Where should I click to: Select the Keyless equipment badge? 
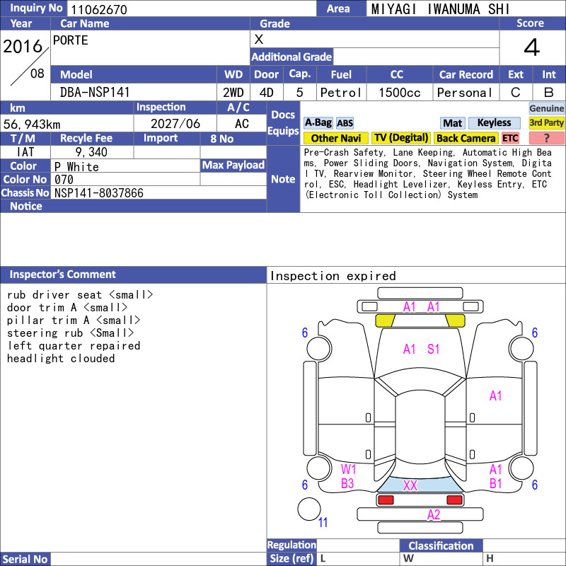[494, 122]
